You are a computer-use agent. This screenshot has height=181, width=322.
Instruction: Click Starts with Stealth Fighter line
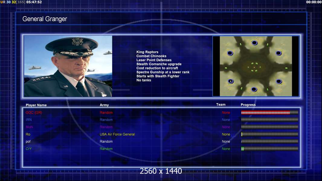click(x=158, y=76)
